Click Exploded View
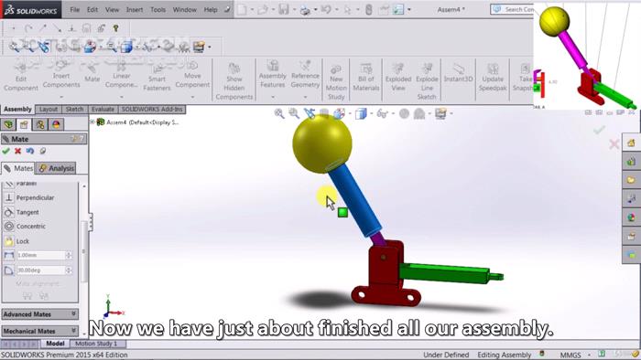The height and width of the screenshot is (360, 641). coord(398,78)
